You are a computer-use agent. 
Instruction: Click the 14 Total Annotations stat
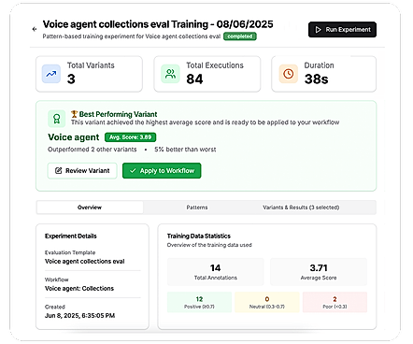tap(216, 272)
